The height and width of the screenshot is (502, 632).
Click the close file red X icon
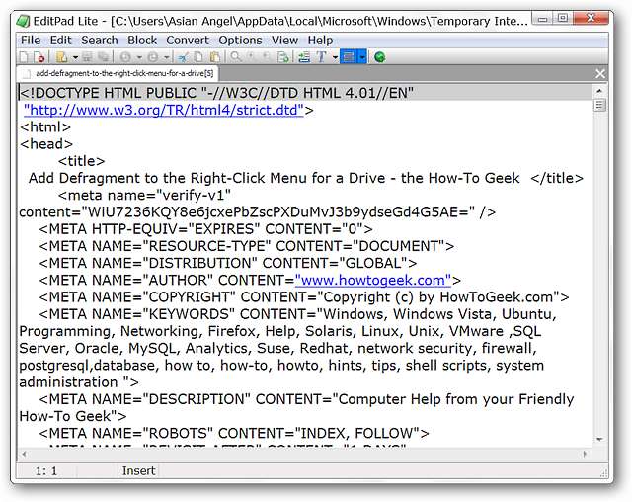39,57
